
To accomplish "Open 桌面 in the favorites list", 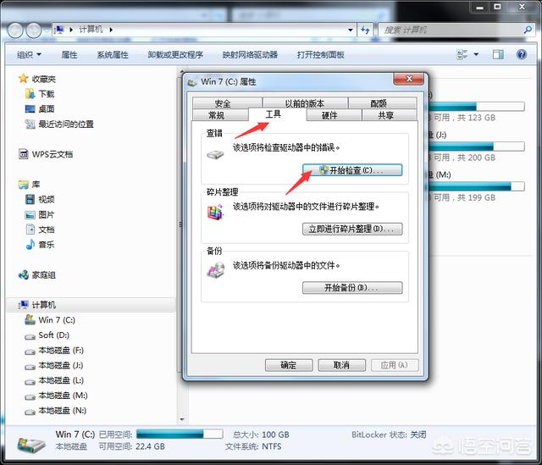I will pyautogui.click(x=40, y=109).
